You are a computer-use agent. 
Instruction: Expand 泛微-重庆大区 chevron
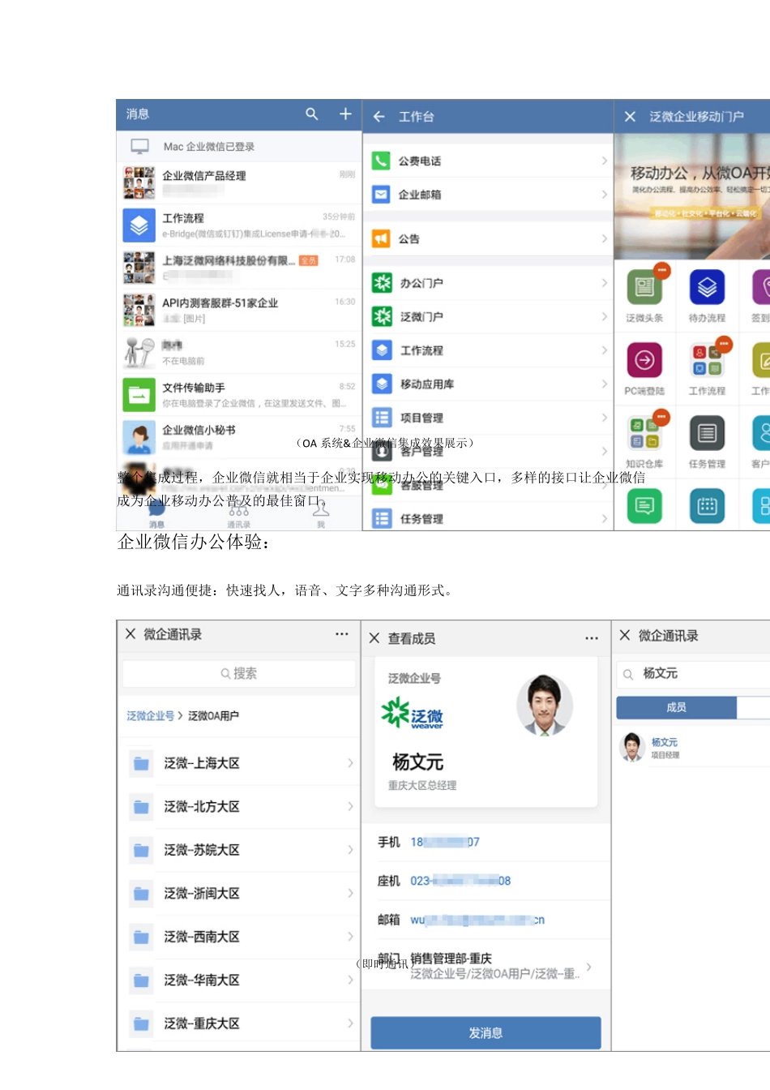point(350,1023)
